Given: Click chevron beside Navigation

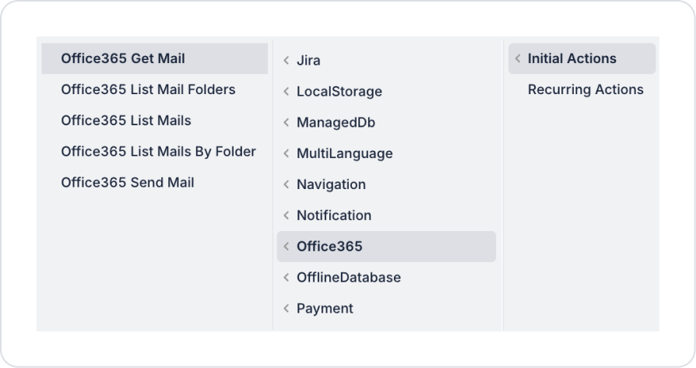Looking at the screenshot, I should point(286,184).
